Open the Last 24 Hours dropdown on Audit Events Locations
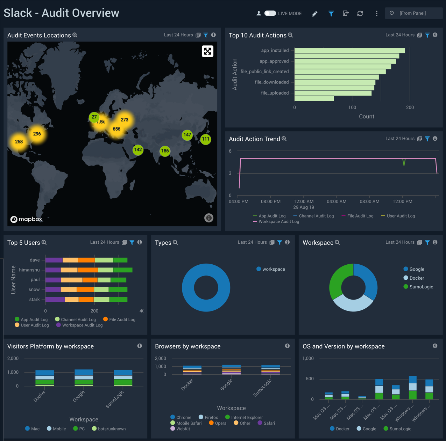446x441 pixels. tap(178, 35)
